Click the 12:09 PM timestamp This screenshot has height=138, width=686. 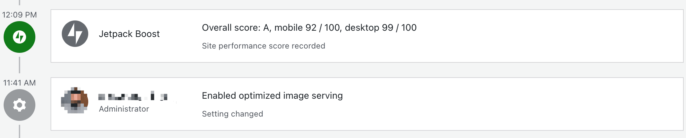19,15
